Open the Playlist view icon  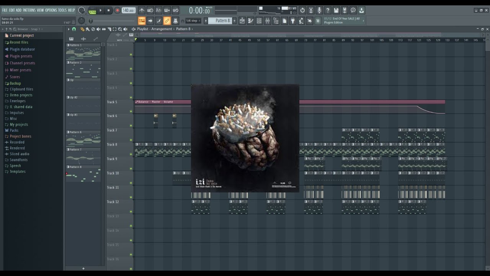pyautogui.click(x=242, y=21)
